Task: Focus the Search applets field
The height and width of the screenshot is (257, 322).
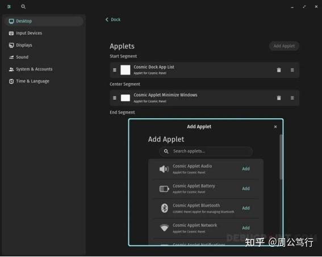Action: click(x=206, y=151)
